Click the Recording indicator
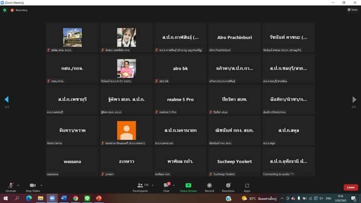This screenshot has width=361, height=203. pos(19,10)
